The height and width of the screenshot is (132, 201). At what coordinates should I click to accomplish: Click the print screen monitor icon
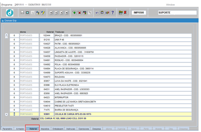[27, 13]
